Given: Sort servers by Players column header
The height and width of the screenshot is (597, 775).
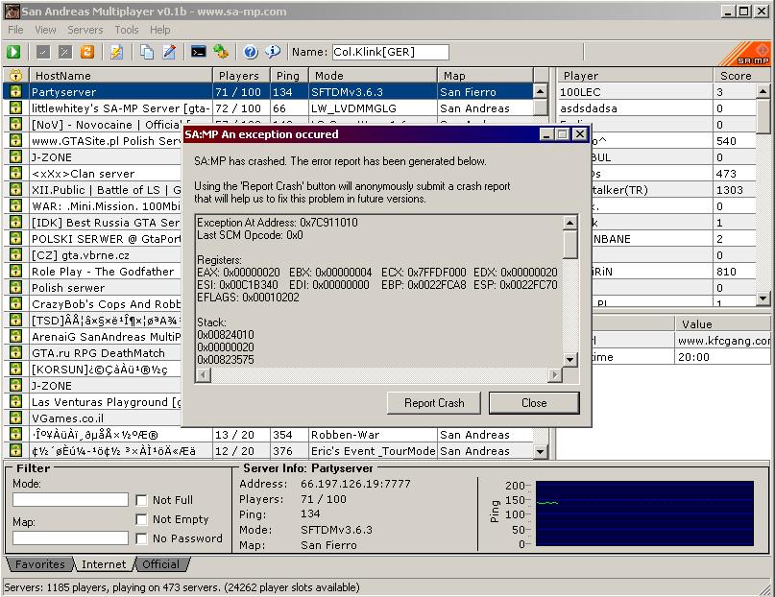Looking at the screenshot, I should 241,76.
